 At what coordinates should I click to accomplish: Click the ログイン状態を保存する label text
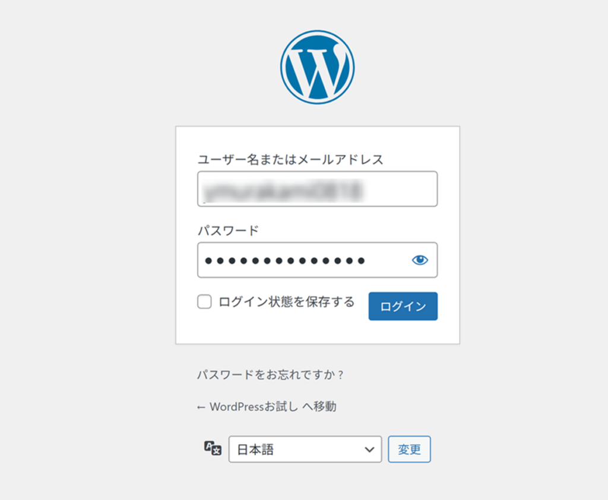286,302
